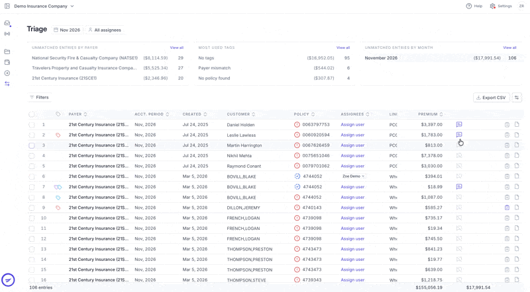This screenshot has height=292, width=530.
Task: Sort by the Customer column
Action: [x=241, y=114]
